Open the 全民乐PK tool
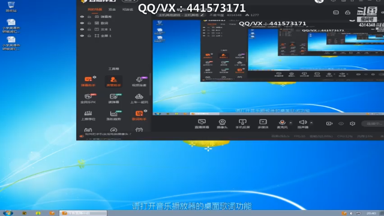The image size is (384, 216). coord(88,98)
